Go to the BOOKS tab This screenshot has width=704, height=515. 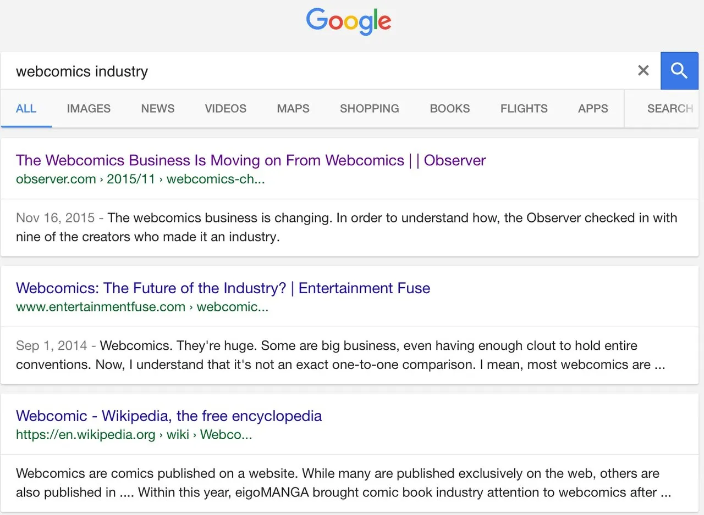tap(450, 109)
